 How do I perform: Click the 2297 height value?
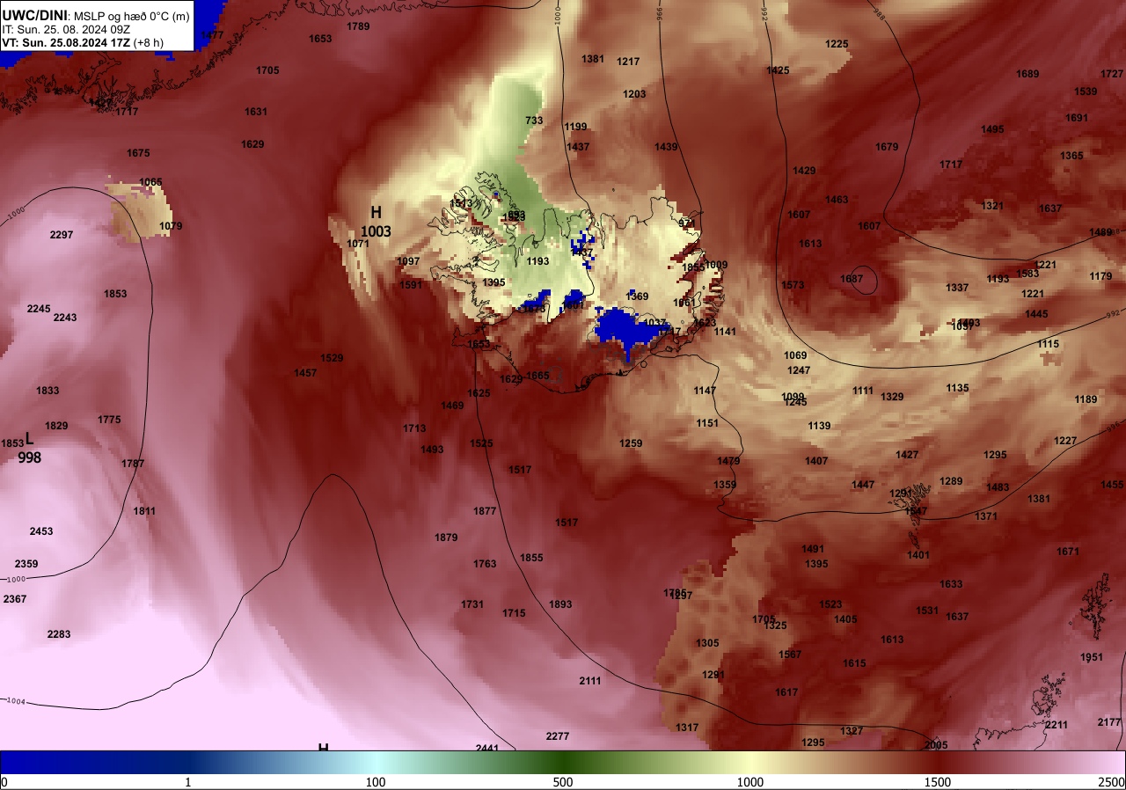click(x=62, y=235)
